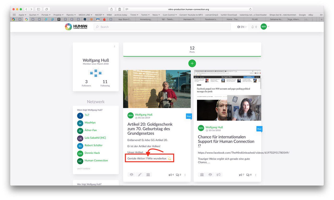Switch to the Hermann Pl... tab

point(190,19)
